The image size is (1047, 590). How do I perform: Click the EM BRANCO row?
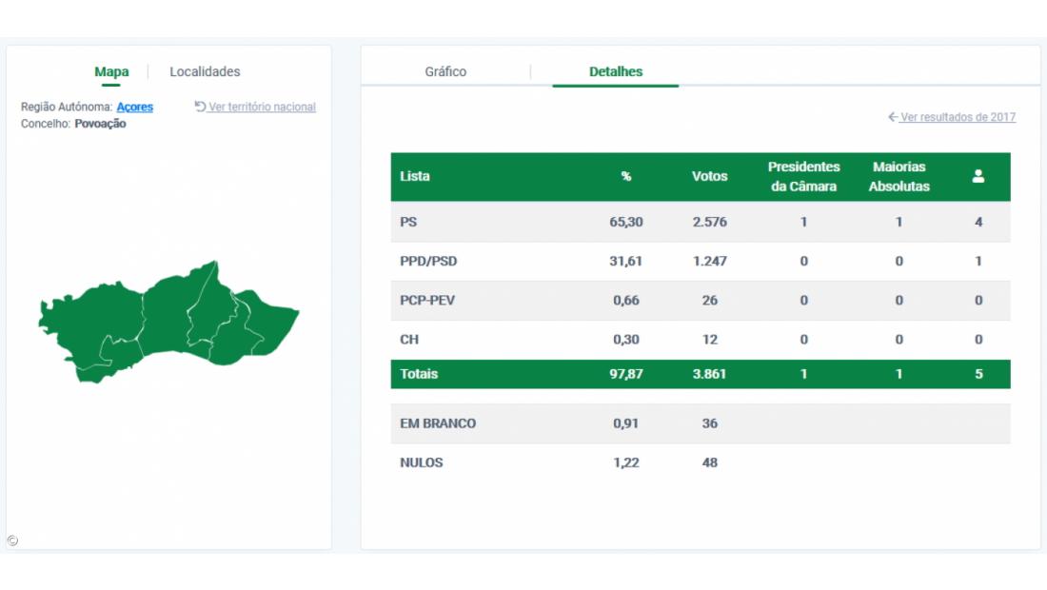pos(700,423)
